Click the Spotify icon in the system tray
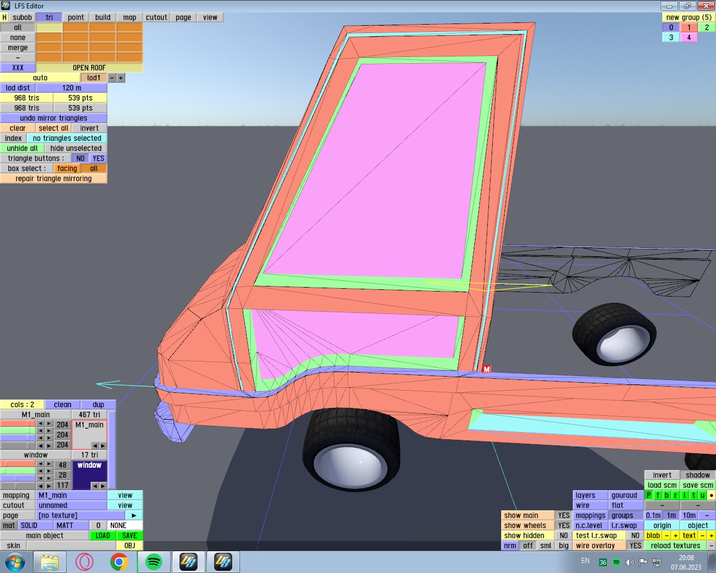Viewport: 716px width, 573px height. (x=616, y=562)
